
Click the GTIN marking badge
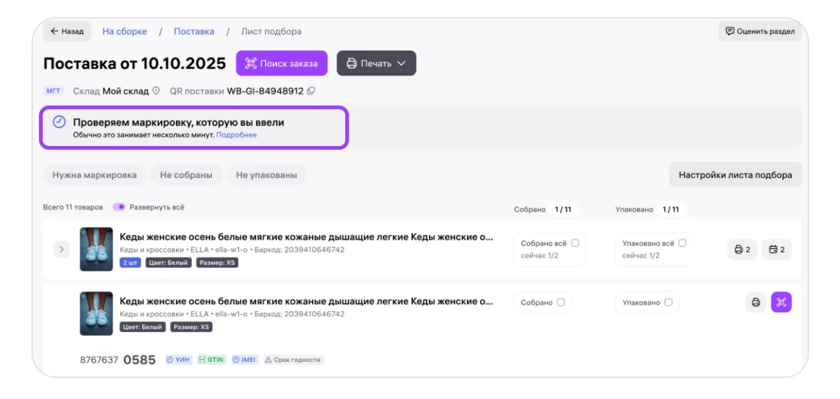(x=211, y=360)
